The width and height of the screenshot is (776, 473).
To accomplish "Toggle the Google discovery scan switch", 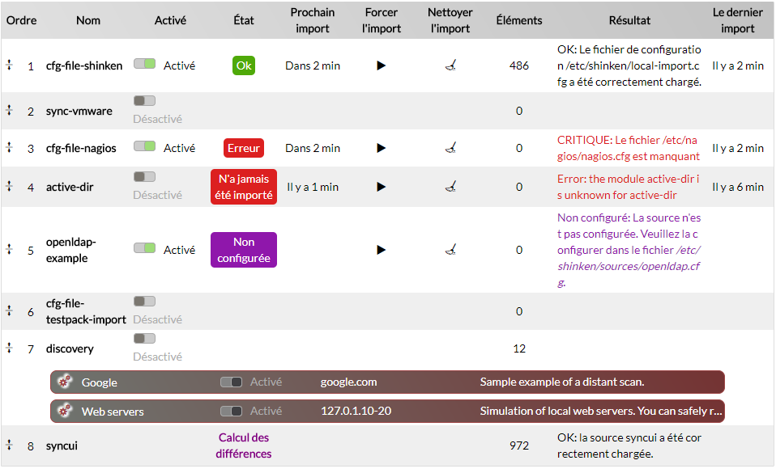I will point(231,382).
